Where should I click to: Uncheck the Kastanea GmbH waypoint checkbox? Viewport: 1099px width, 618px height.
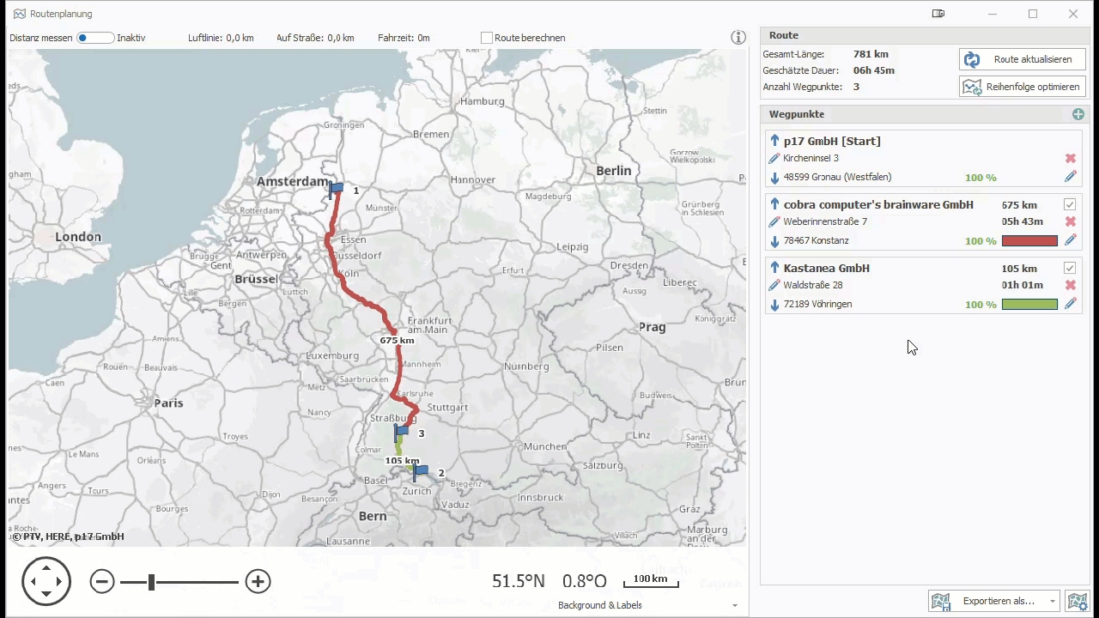point(1070,268)
